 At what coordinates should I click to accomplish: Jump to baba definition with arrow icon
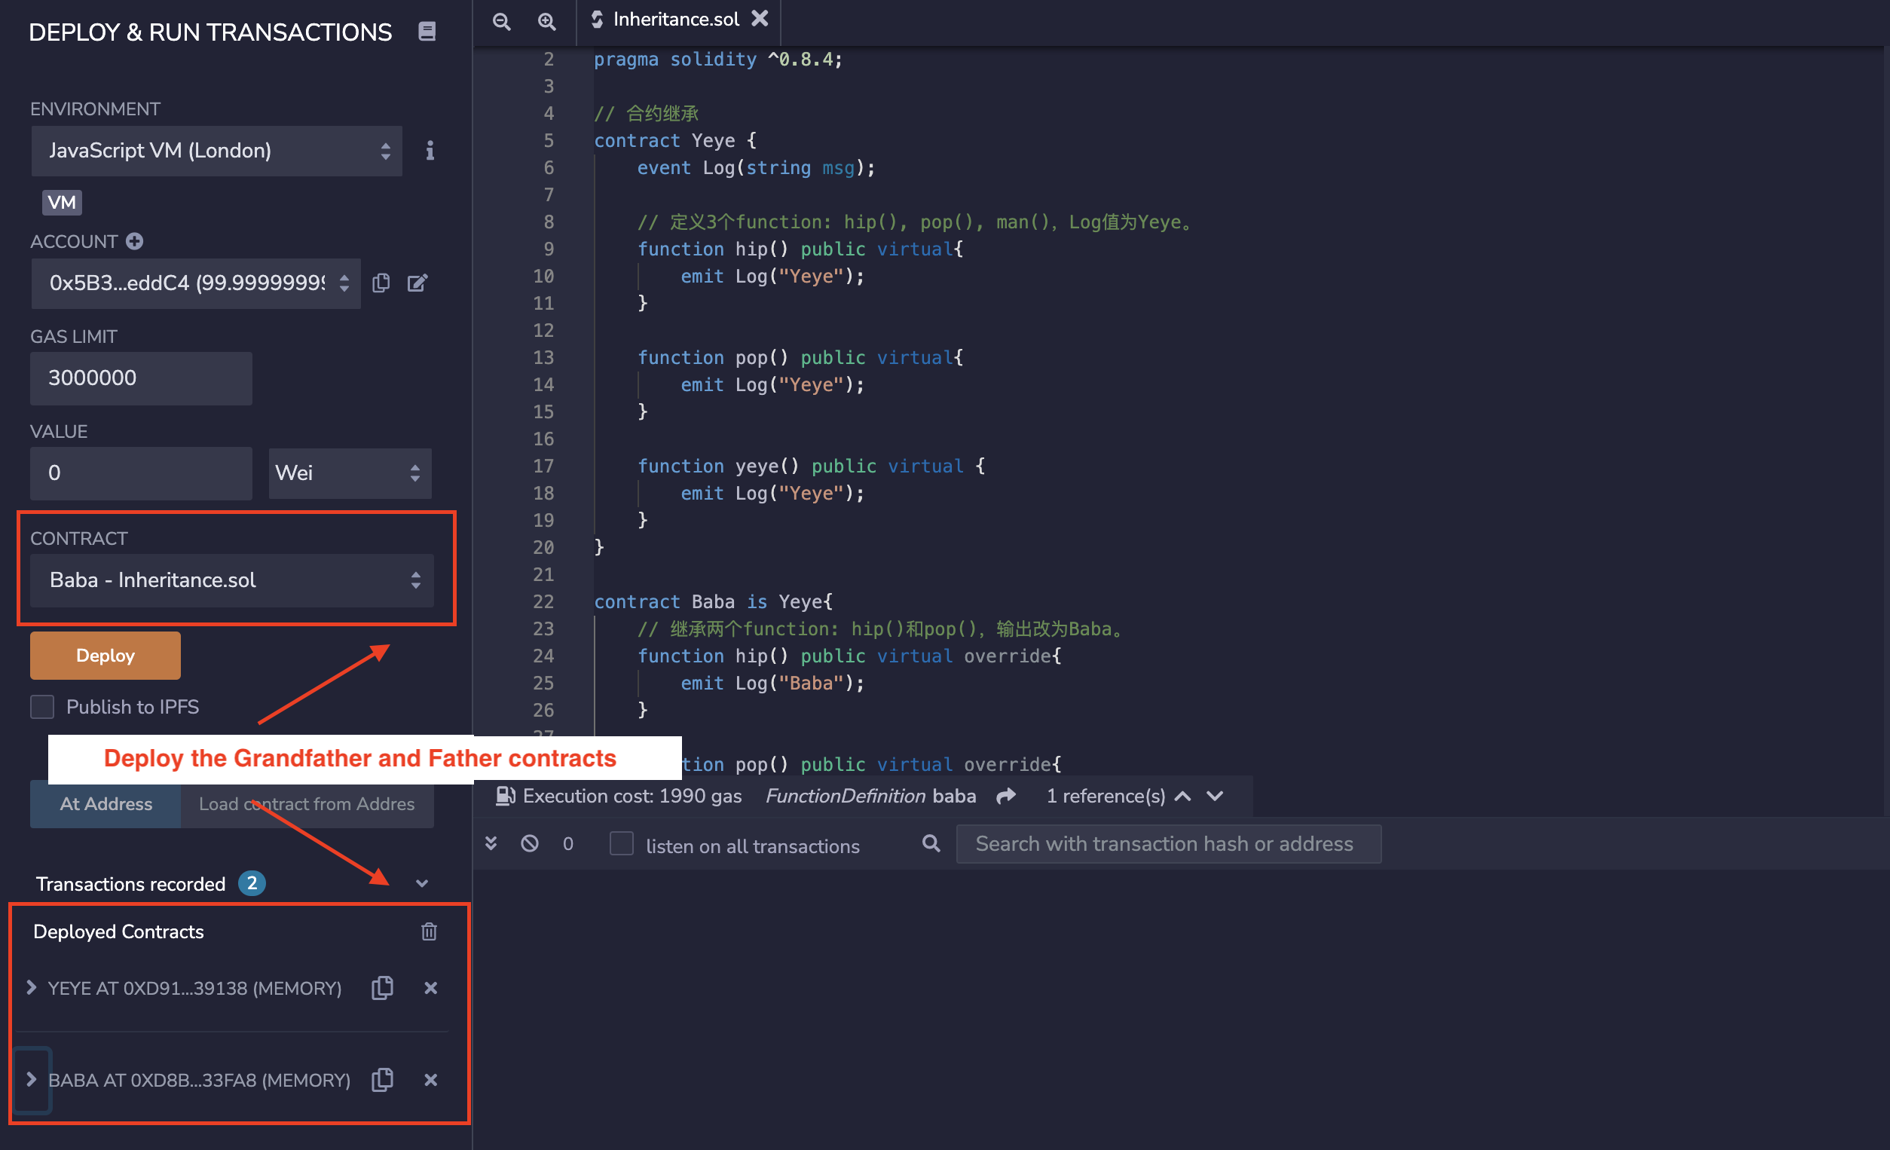[x=1005, y=797]
